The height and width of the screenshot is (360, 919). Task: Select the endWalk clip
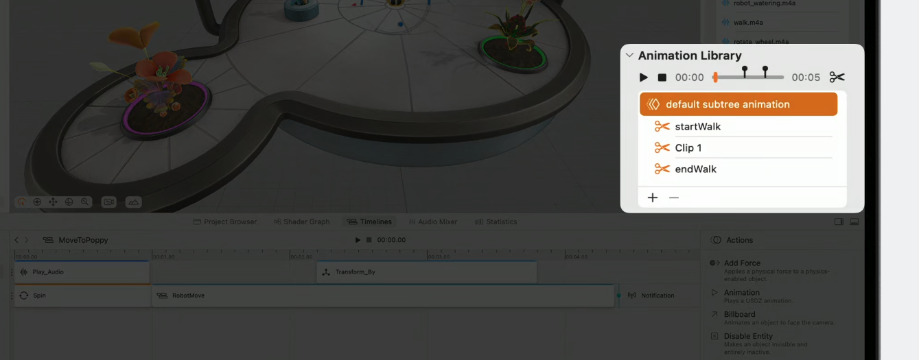(x=743, y=169)
